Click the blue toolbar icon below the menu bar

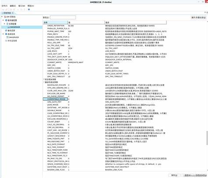(29, 9)
